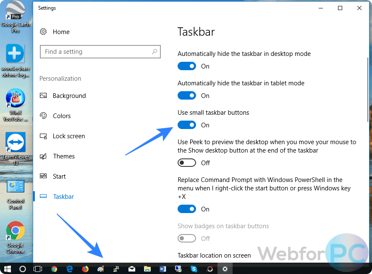Enable Peek to preview the desktop
Screen dimensions: 372x274
[x=187, y=163]
